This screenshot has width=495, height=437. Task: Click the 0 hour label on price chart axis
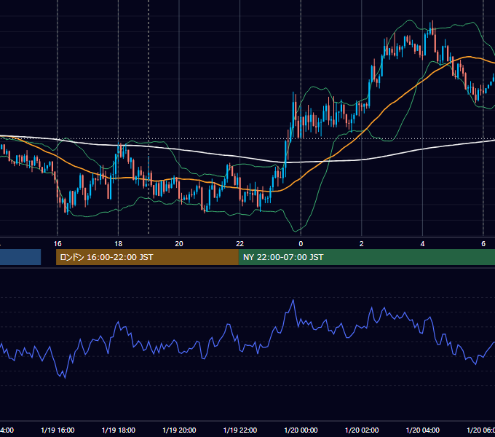[301, 244]
